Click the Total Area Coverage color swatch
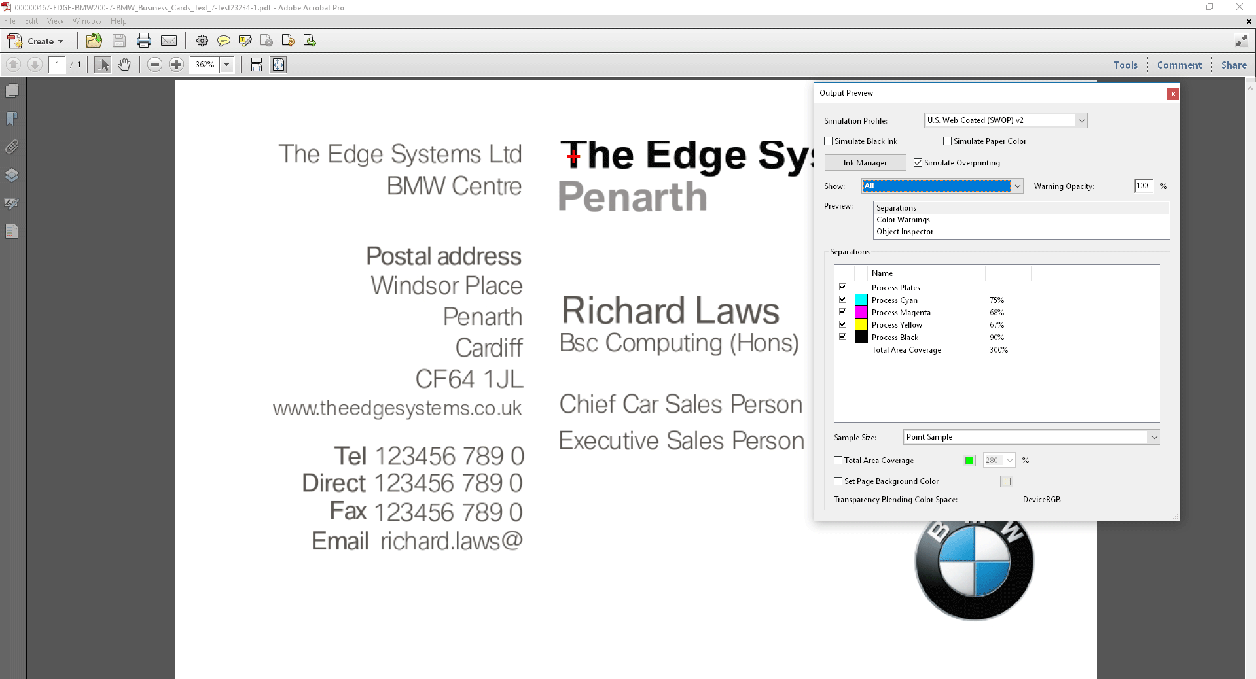 click(x=968, y=460)
